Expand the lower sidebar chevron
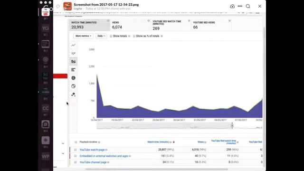Viewport: 304px width, 171px height. (x=63, y=153)
